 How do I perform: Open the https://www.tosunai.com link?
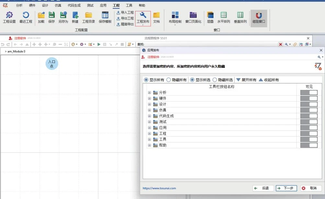(159, 188)
